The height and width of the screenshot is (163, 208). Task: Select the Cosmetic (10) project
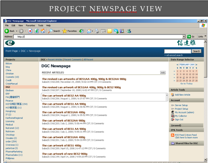click(12, 77)
